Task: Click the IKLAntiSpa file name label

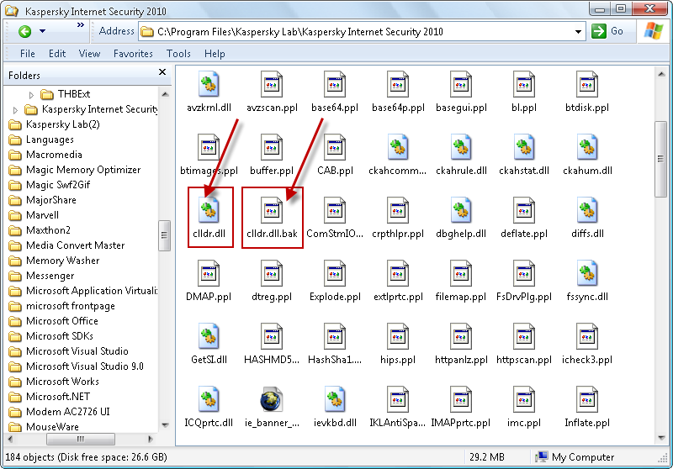Action: 397,423
